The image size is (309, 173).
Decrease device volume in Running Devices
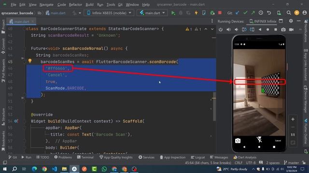coord(236,29)
